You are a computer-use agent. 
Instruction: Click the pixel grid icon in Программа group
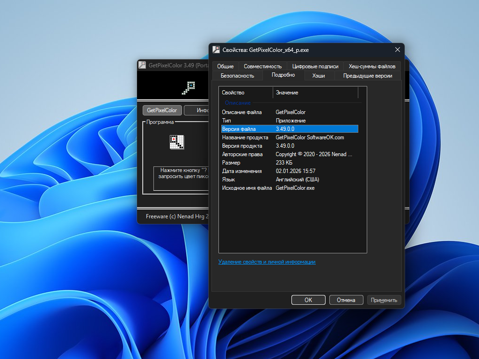177,142
